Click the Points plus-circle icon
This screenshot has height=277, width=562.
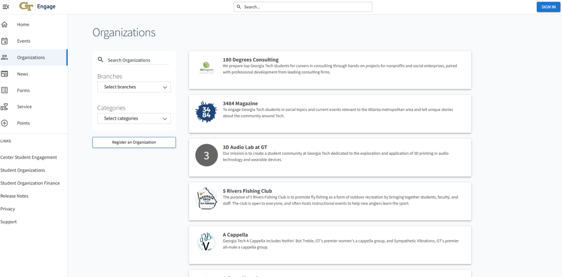tap(4, 123)
